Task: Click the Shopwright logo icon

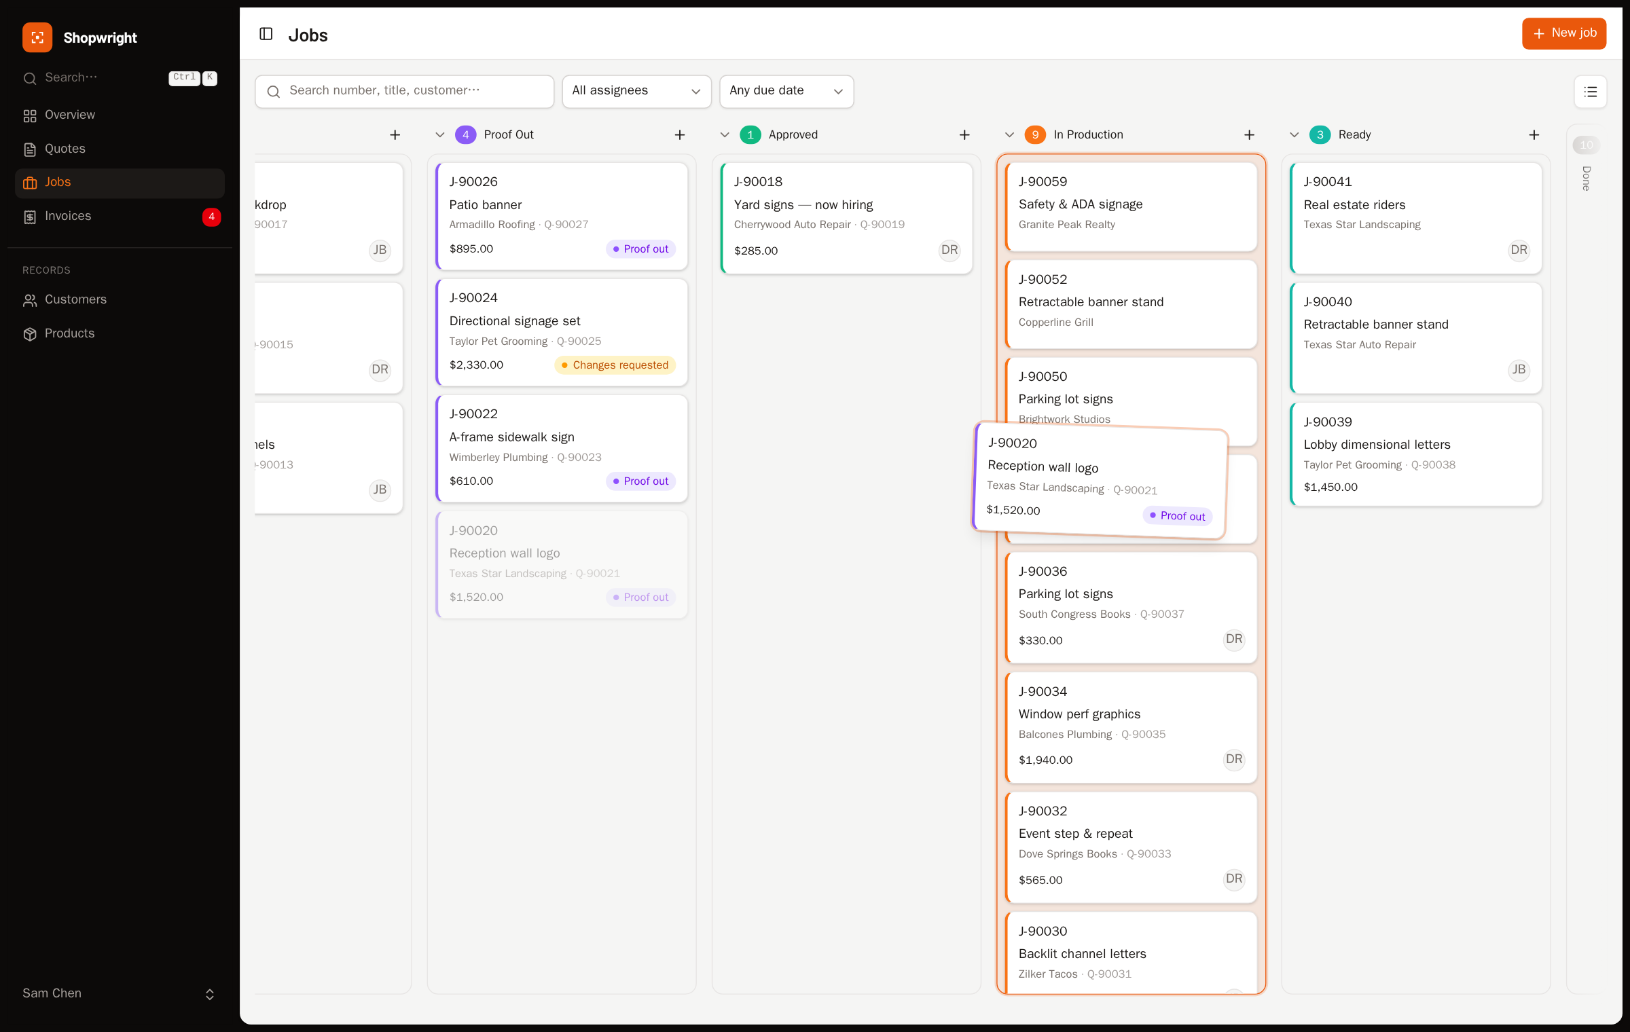Action: click(x=37, y=37)
